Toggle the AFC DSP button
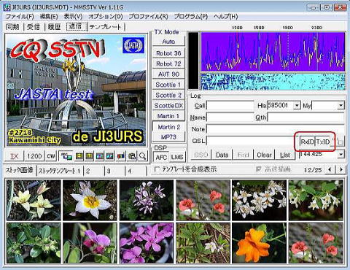Image resolution: width=350 pixels, height=270 pixels. pos(161,157)
